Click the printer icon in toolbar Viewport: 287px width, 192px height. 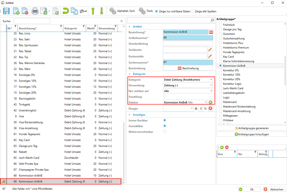[x=35, y=11]
